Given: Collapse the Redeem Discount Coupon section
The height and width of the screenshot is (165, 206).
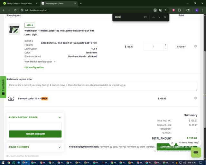Looking at the screenshot, I should tap(60, 117).
